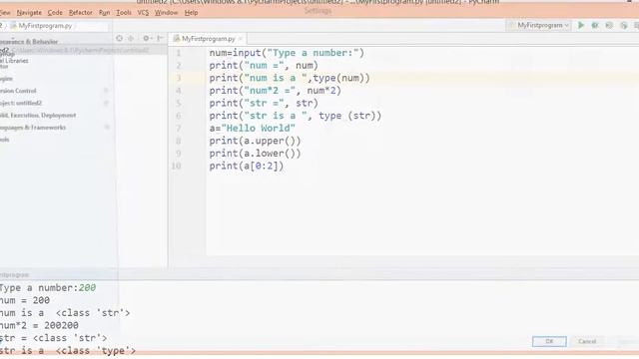639x359 pixels.
Task: Open the Refactor menu
Action: 81,13
